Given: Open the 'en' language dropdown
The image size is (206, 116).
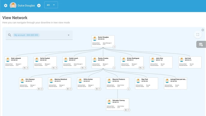Looking at the screenshot, I should pos(51,5).
